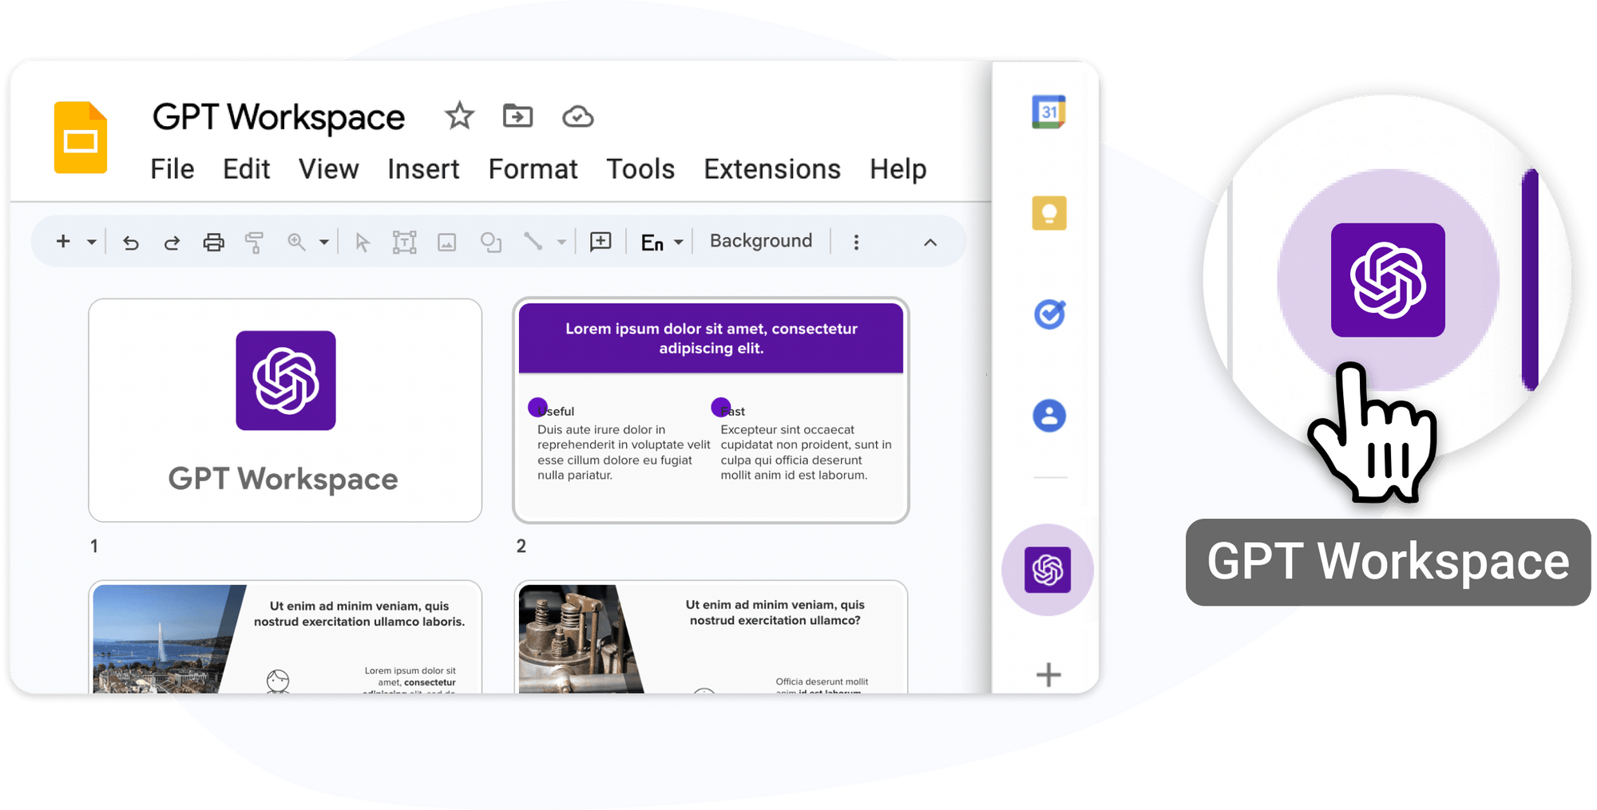Screen dimensions: 1597x810
Task: Open the GPT Workspace add-on in the side panel
Action: pyautogui.click(x=1048, y=570)
